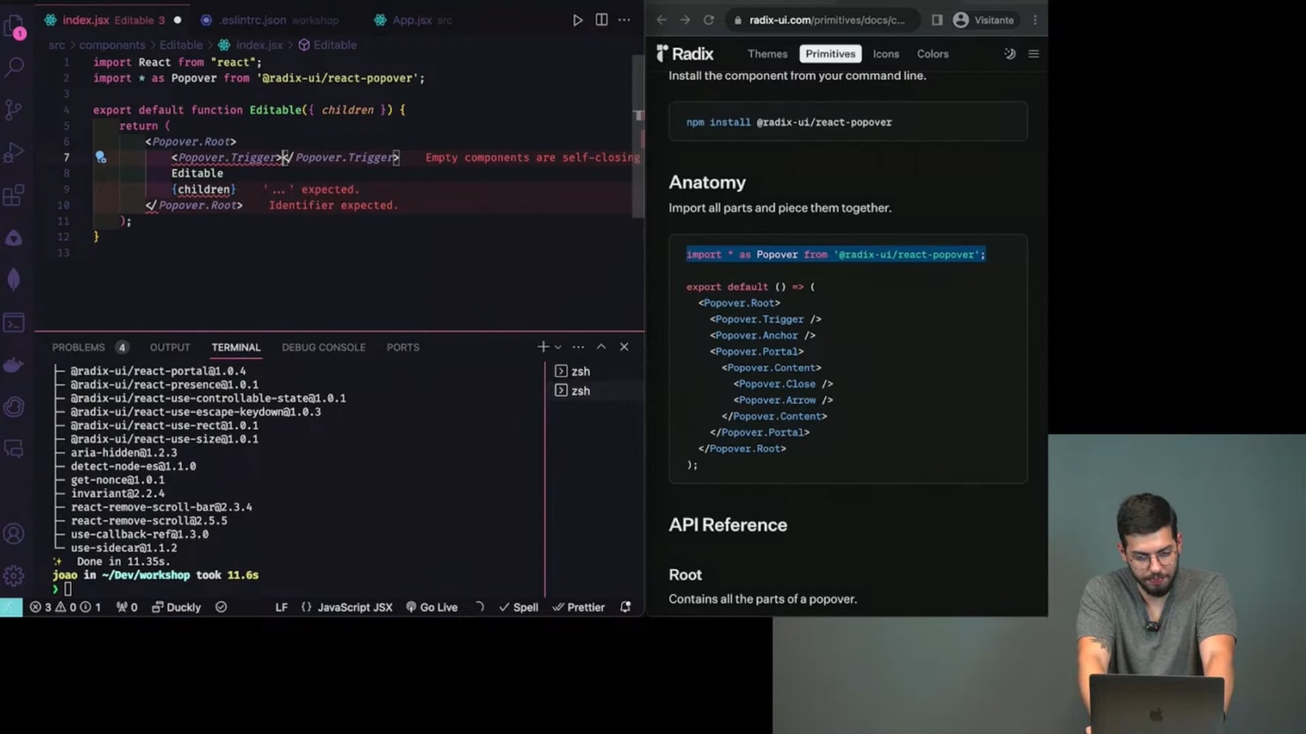Open Primitives in Radix navigation
Screen dimensions: 1306x734
click(831, 54)
